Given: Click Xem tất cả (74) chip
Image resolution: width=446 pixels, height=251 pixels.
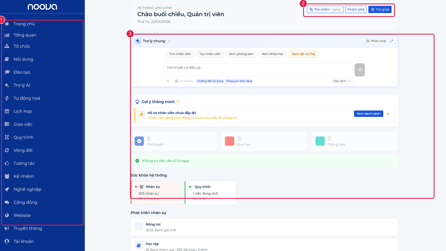Looking at the screenshot, I should (303, 54).
